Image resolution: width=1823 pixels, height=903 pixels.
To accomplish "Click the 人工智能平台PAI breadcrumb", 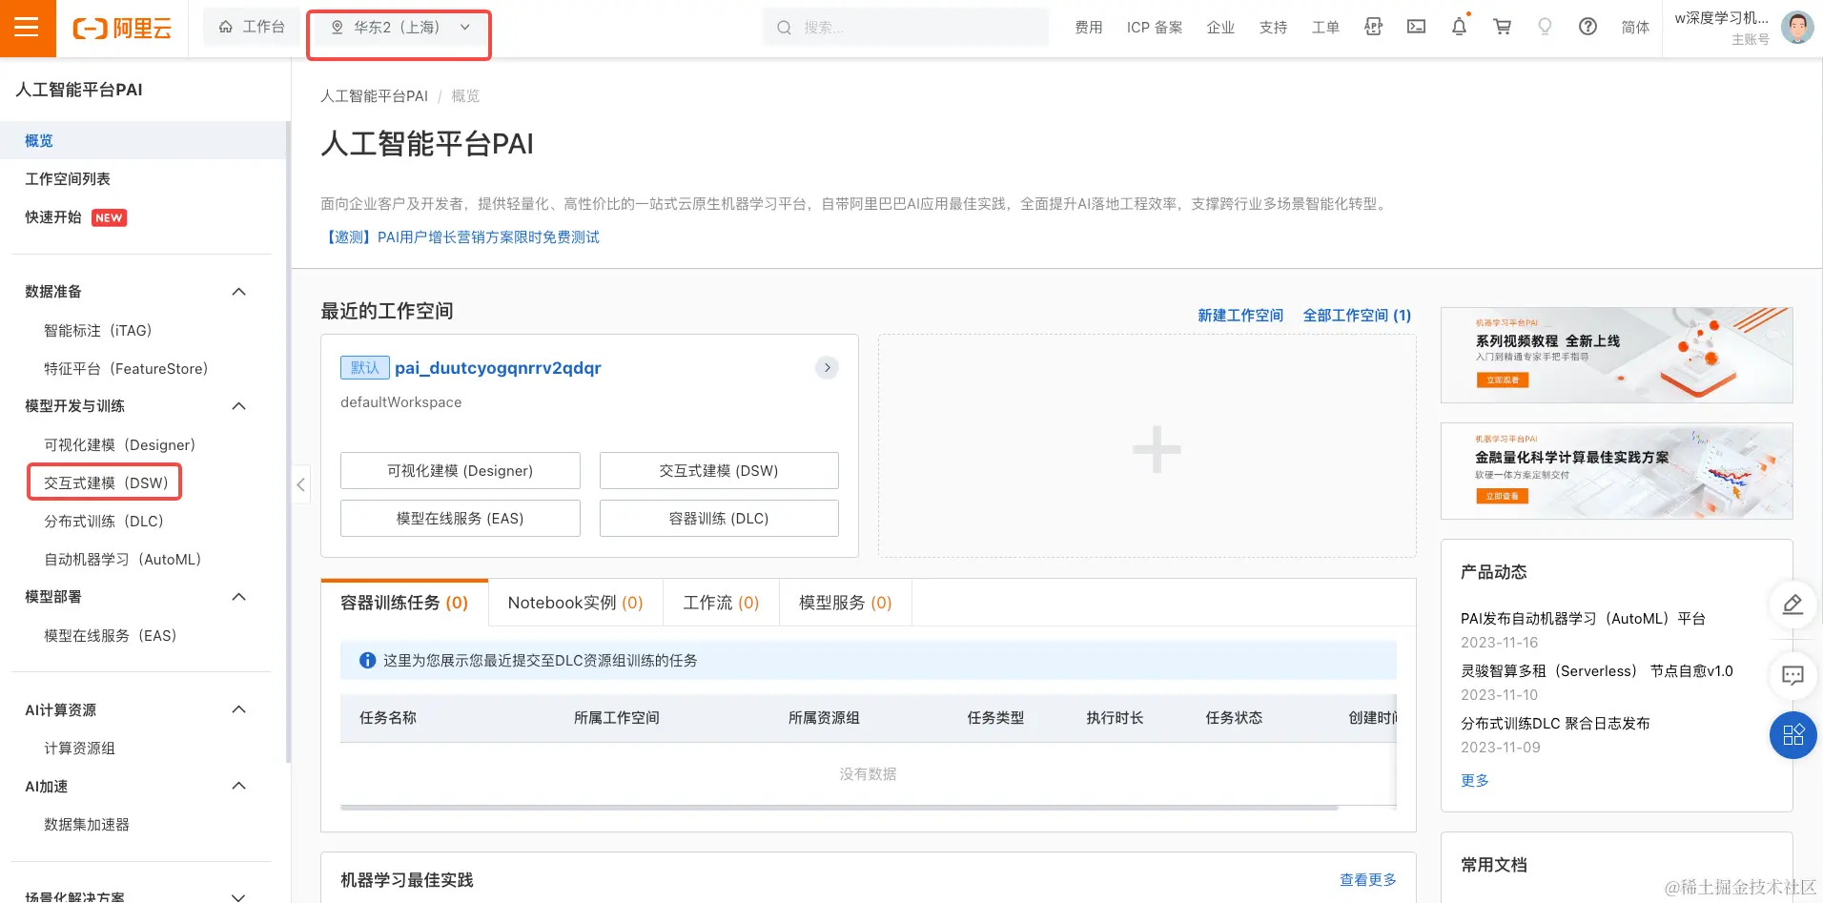I will tap(374, 96).
